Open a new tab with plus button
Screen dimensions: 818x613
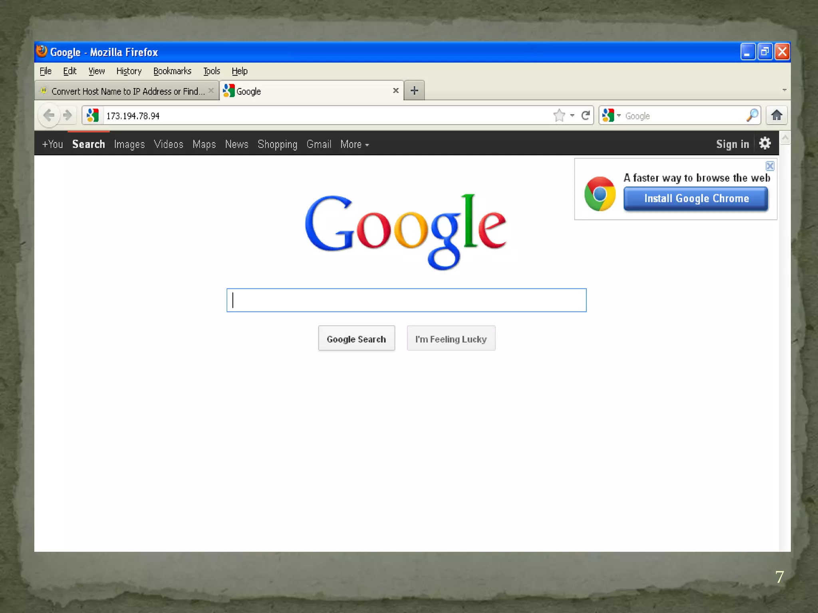point(414,91)
